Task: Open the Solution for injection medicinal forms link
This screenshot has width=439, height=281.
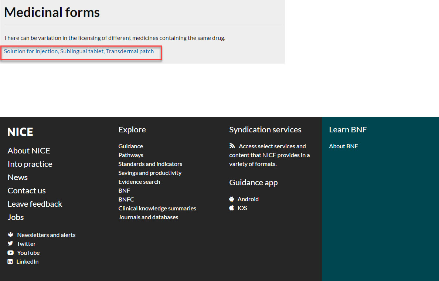Action: (x=31, y=51)
